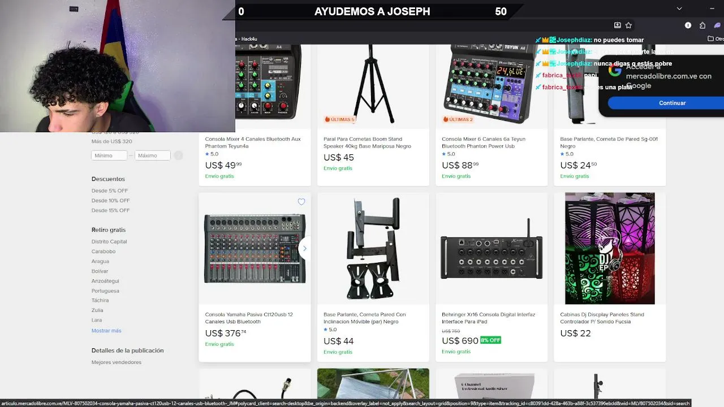Click the ÚLTIMAS 2 stock badge
Screen dimensions: 724x407
458,119
